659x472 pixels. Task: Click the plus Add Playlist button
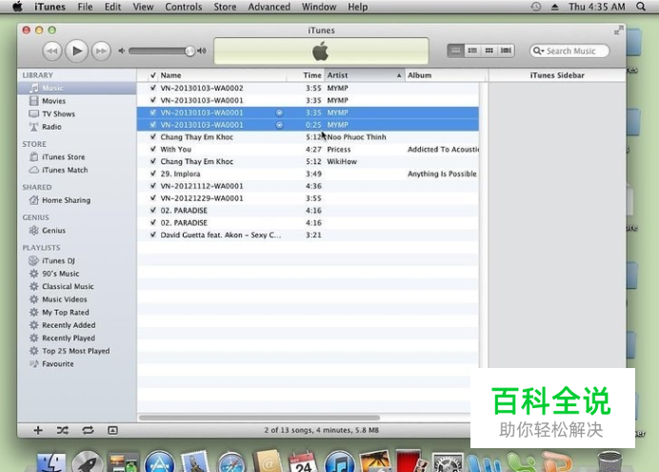pos(38,430)
